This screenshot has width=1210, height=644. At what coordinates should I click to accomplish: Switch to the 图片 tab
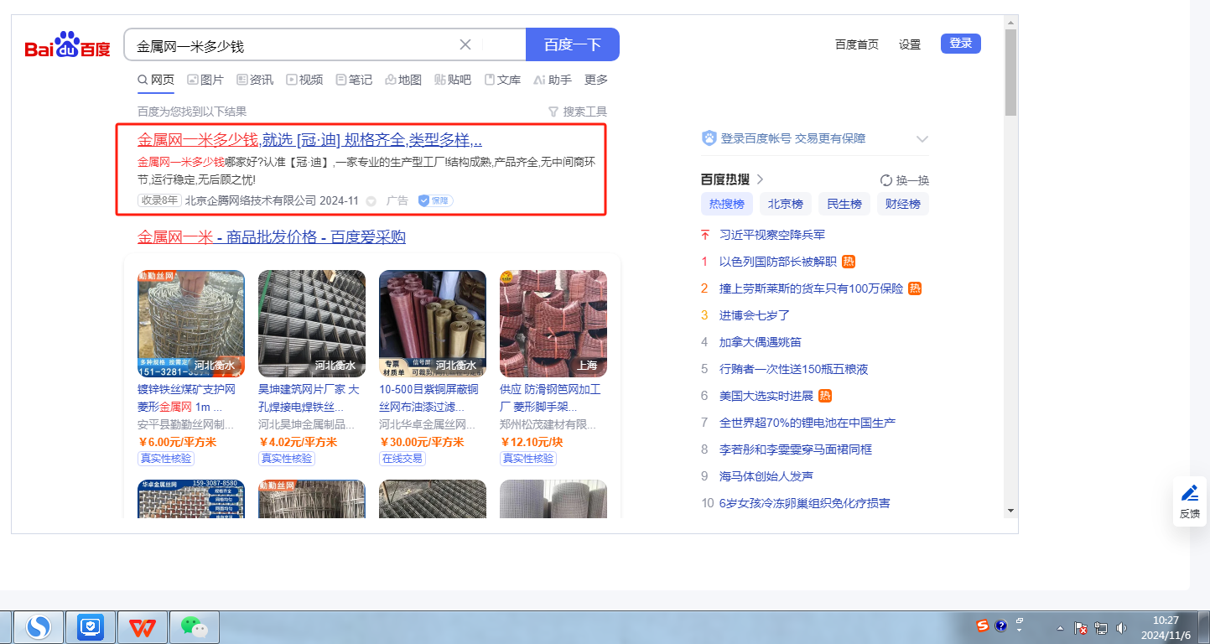pyautogui.click(x=205, y=80)
